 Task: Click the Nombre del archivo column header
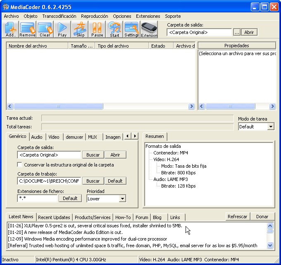click(x=37, y=46)
